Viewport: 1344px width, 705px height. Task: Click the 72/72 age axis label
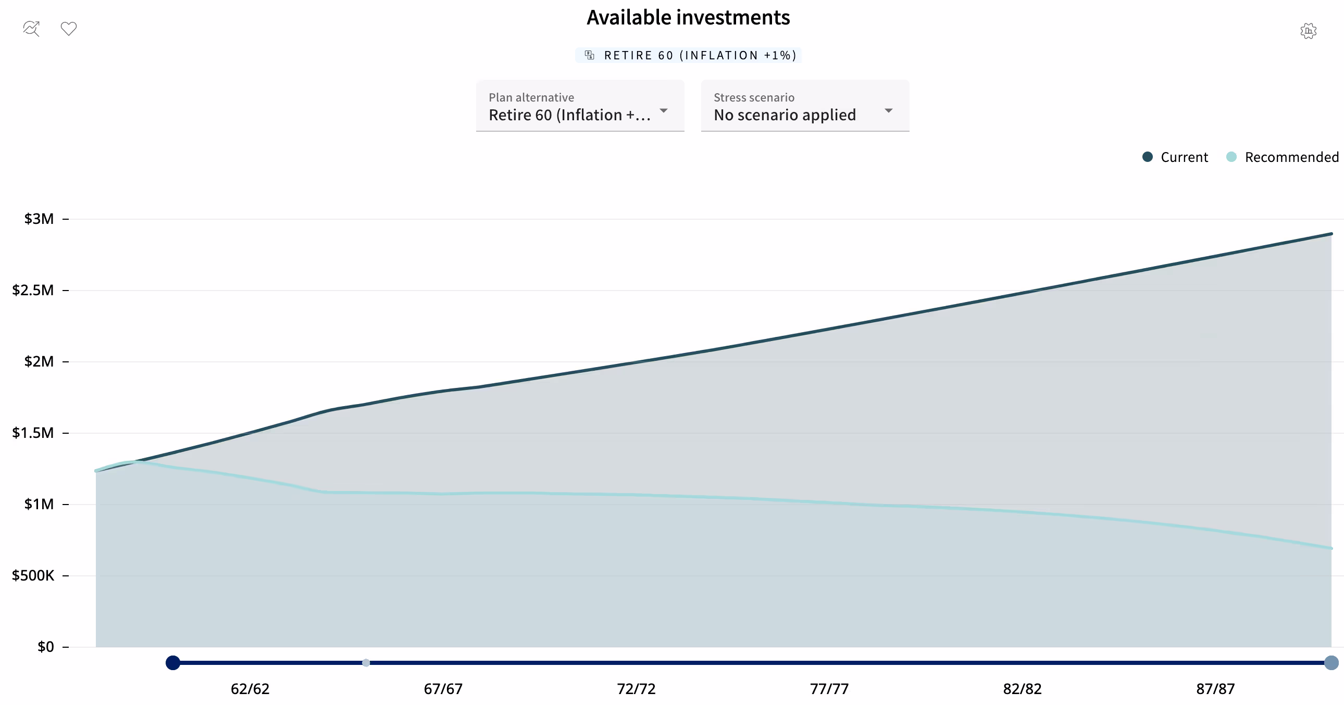click(636, 689)
